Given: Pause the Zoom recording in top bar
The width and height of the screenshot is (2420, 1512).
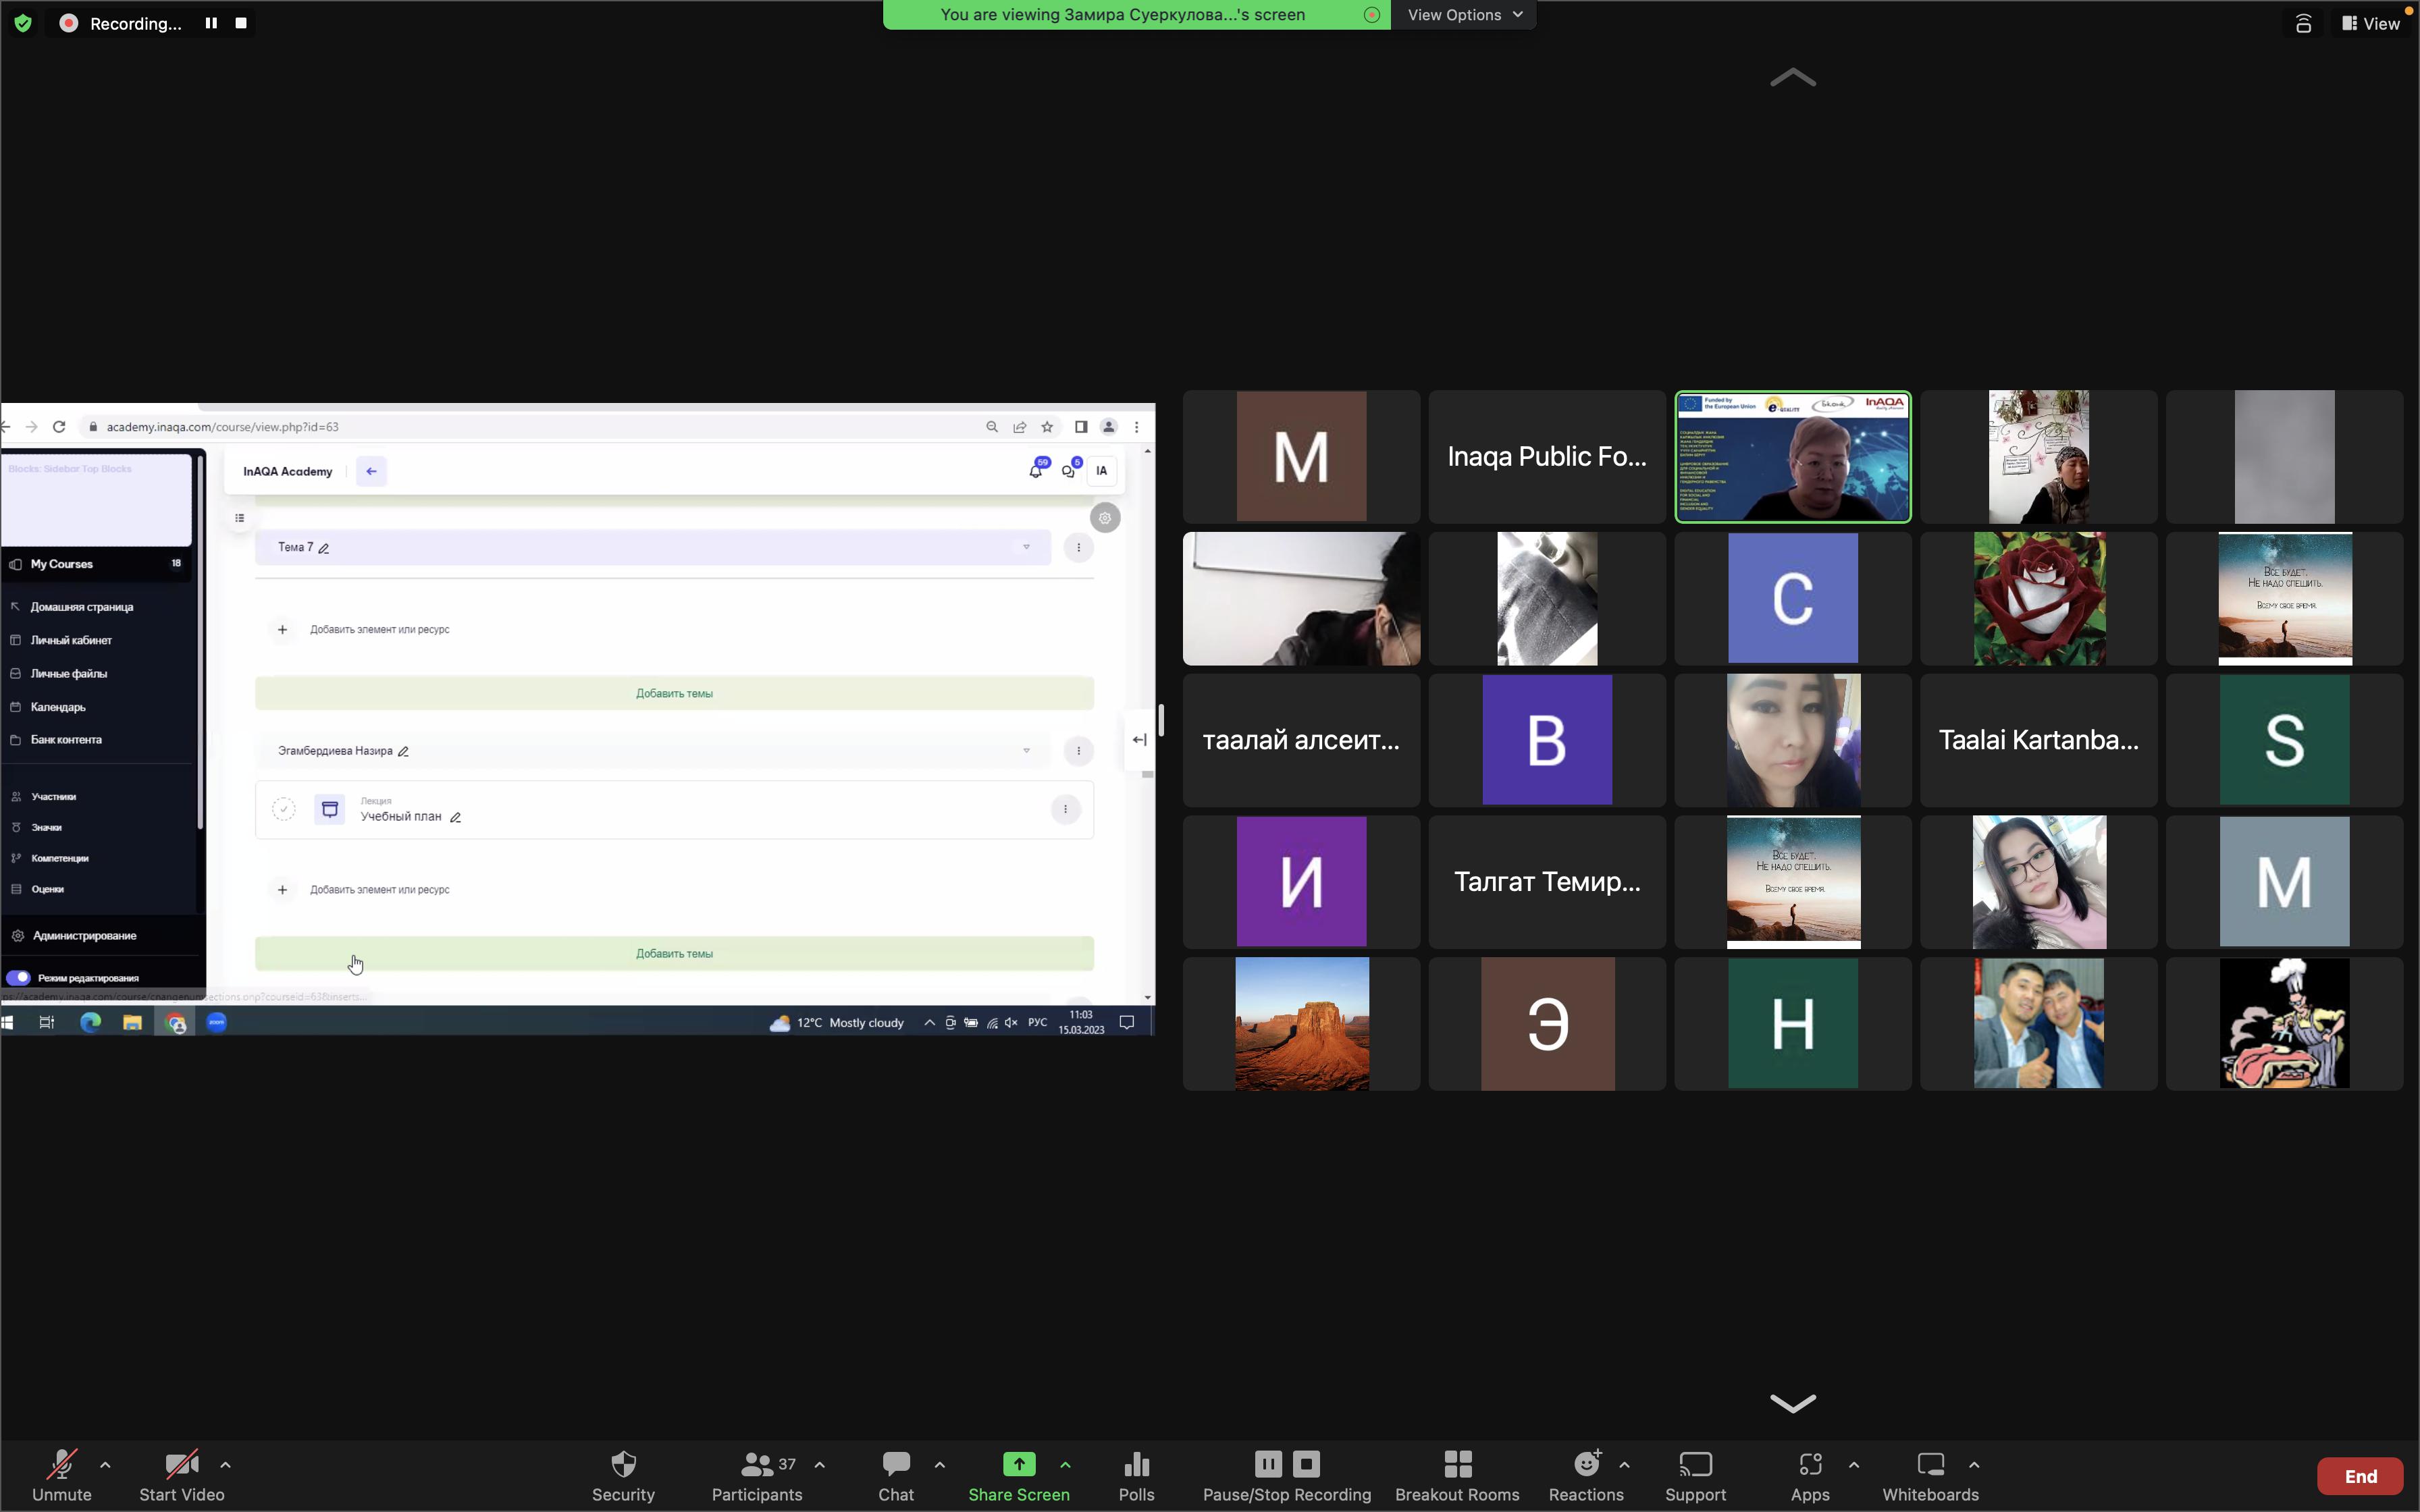Looking at the screenshot, I should [x=211, y=23].
